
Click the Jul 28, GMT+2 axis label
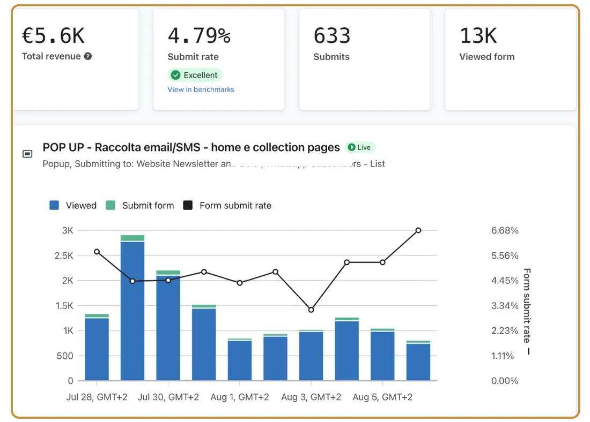click(x=97, y=397)
